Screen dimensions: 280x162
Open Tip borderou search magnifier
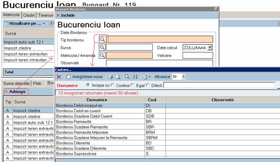[102, 39]
